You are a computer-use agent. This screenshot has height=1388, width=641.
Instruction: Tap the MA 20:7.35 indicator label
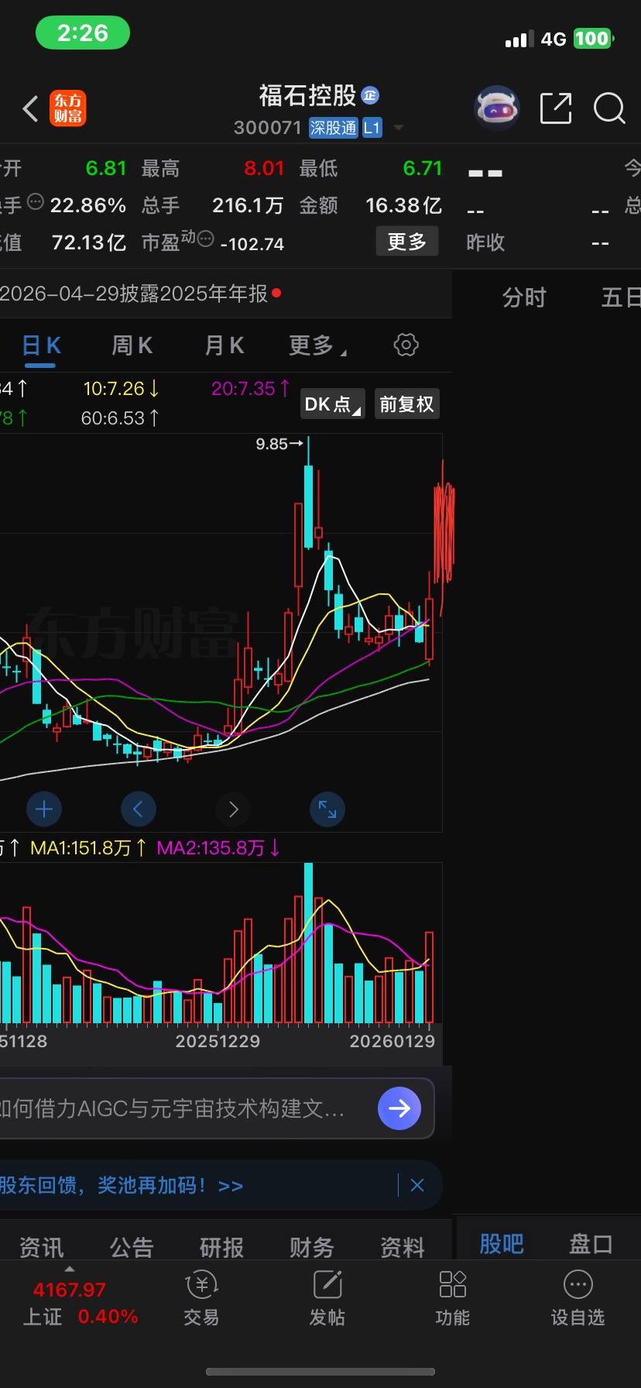point(251,389)
